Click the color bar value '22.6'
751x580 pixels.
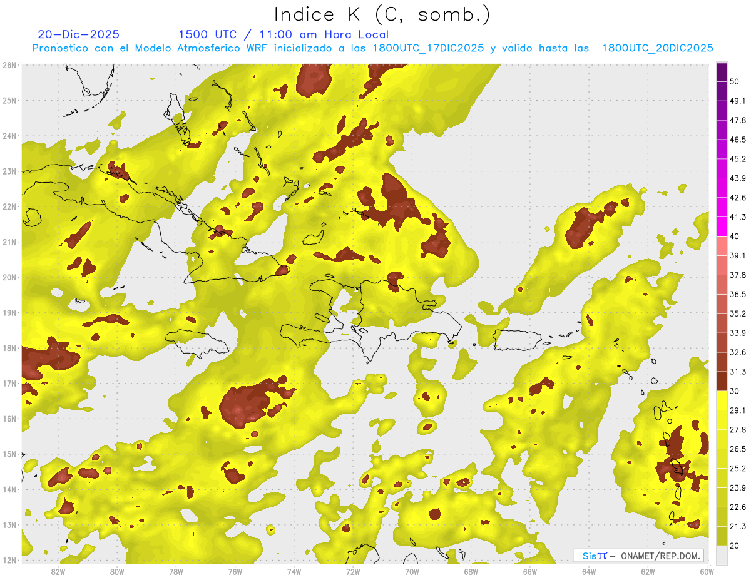[737, 507]
